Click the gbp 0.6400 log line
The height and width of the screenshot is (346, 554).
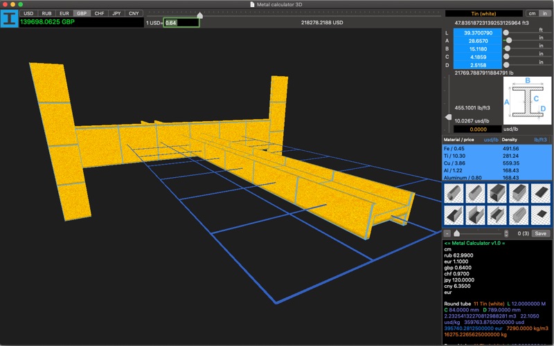pyautogui.click(x=458, y=268)
